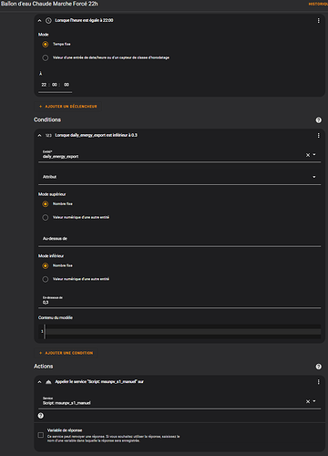Open the entity dropdown arrow for daily_energy_export
The width and height of the screenshot is (328, 456).
314,155
